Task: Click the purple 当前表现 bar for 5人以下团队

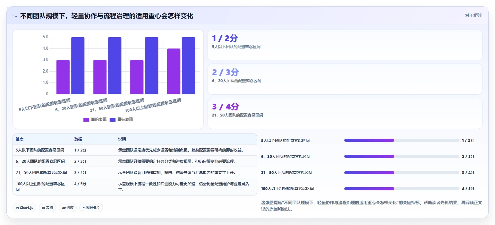Action: 63,77
